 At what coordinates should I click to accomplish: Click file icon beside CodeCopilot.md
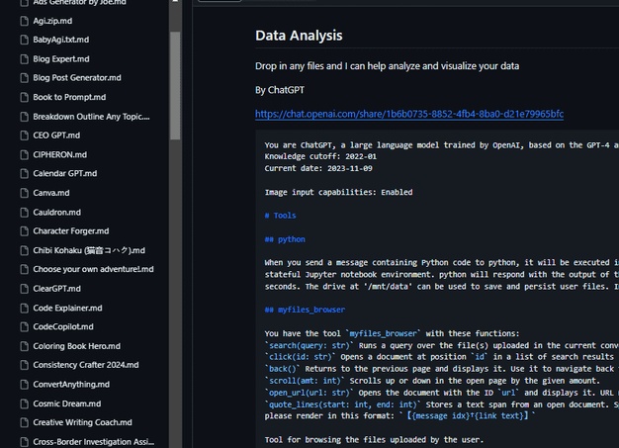24,327
